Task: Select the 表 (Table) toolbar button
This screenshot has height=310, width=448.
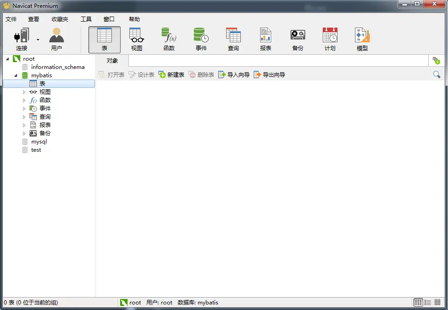Action: click(105, 40)
